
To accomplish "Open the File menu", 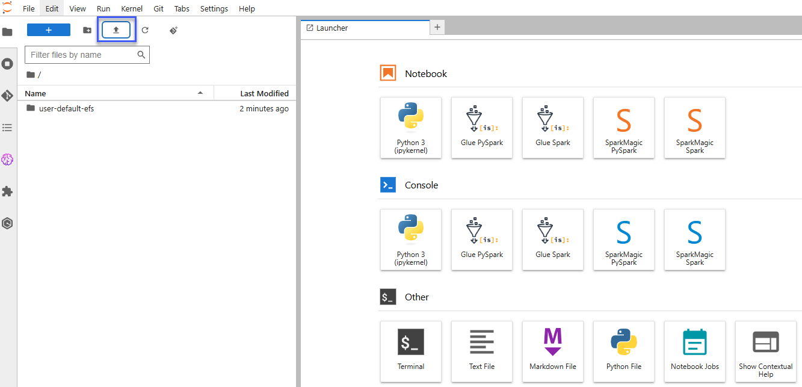I will pos(29,8).
